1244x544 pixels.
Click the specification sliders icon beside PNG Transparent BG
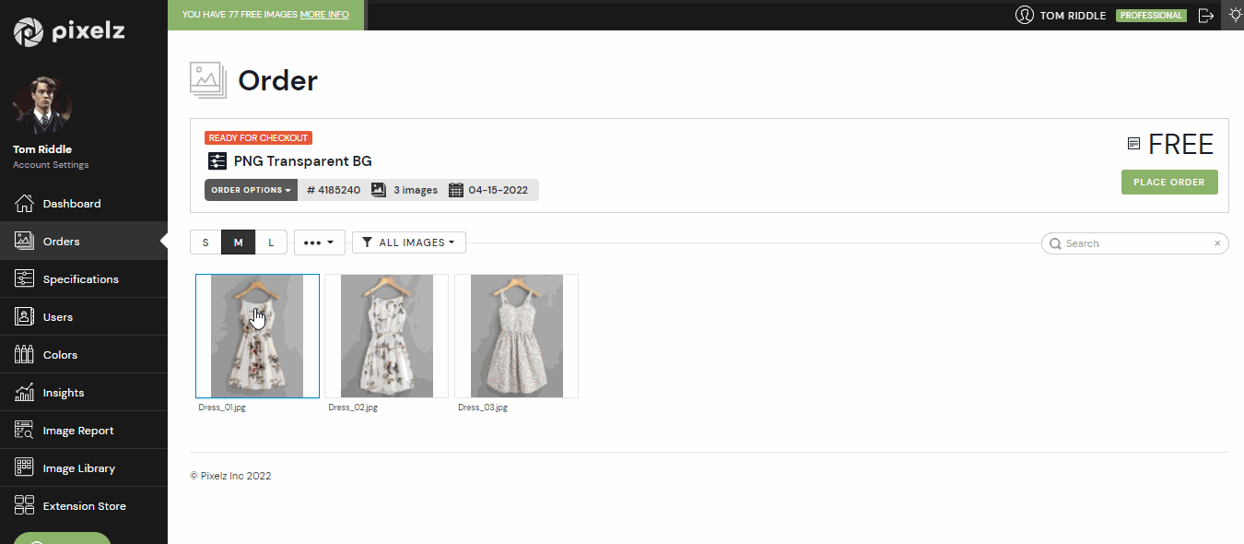point(217,161)
